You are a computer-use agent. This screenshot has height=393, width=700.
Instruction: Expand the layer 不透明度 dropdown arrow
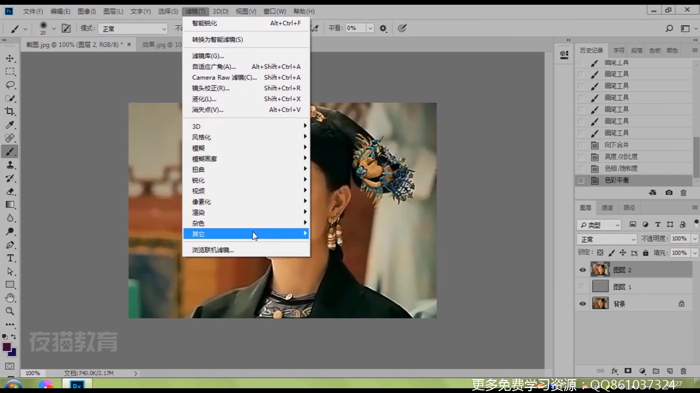[695, 239]
